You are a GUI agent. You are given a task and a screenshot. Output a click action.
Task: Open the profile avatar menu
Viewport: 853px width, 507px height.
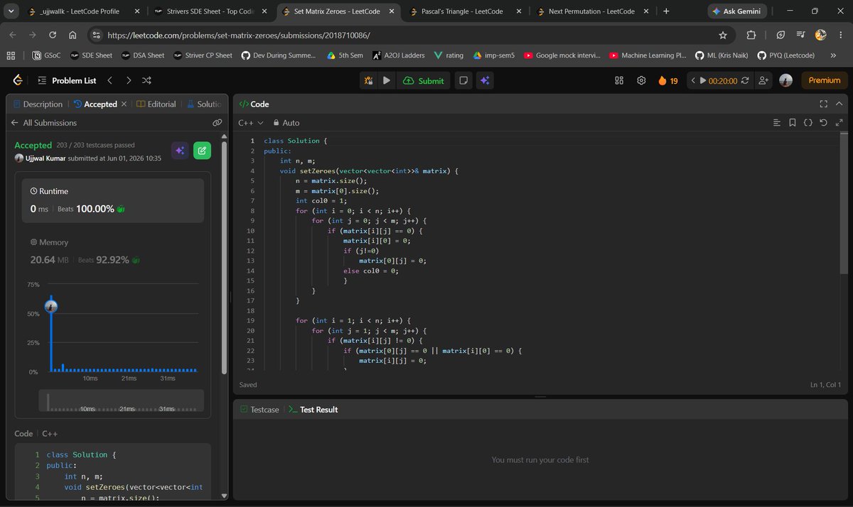click(x=785, y=80)
